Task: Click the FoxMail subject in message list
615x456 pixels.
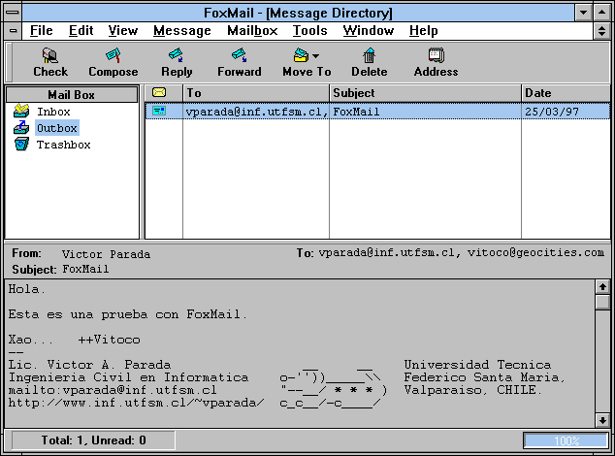Action: 356,112
